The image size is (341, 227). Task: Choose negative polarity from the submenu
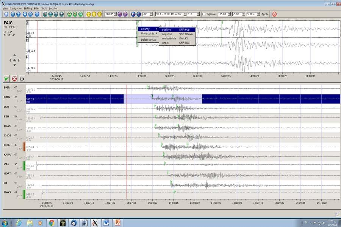coord(177,34)
